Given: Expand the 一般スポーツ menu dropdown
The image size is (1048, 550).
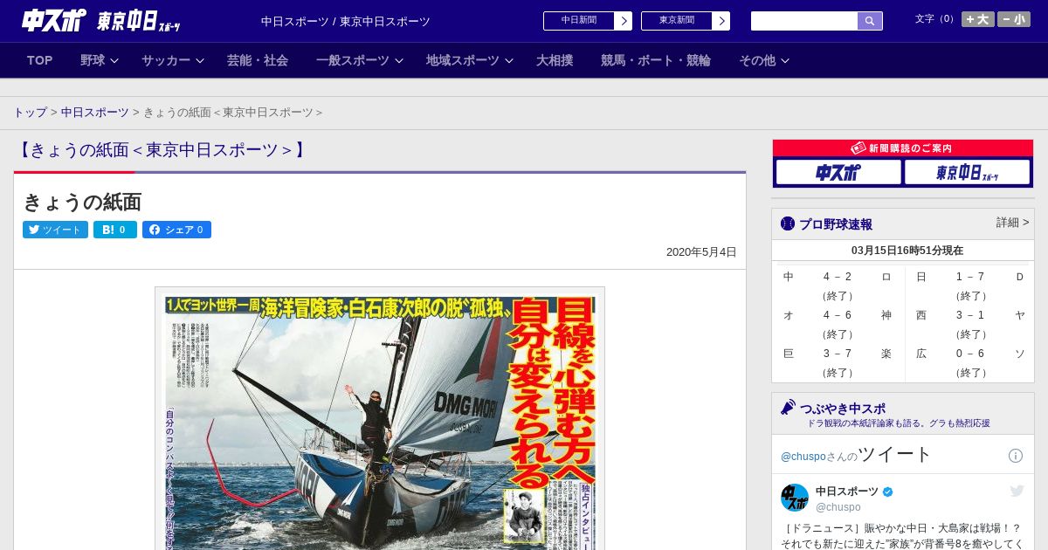Looking at the screenshot, I should [360, 60].
